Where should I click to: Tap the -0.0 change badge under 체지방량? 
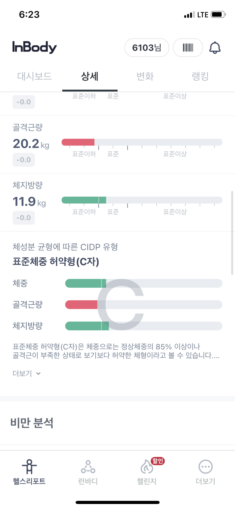pyautogui.click(x=23, y=218)
